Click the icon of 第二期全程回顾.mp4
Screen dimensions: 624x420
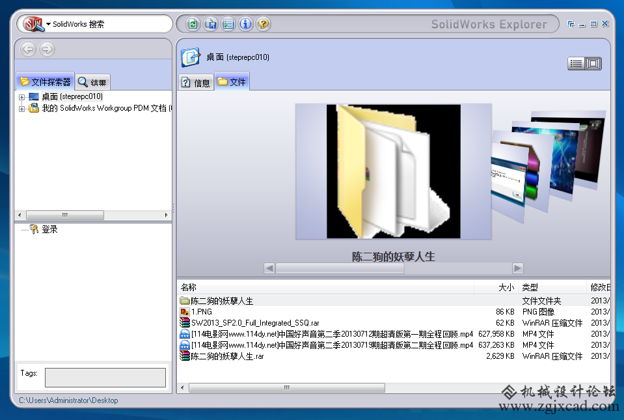tap(184, 345)
